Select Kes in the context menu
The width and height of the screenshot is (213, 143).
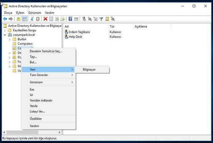tap(48, 89)
